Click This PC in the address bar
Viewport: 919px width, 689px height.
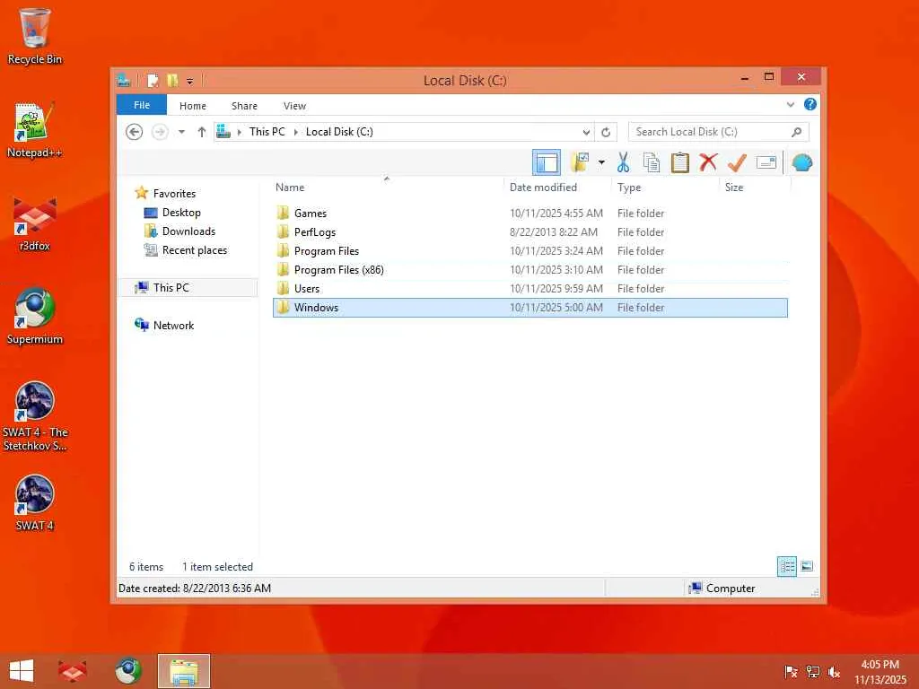click(267, 132)
